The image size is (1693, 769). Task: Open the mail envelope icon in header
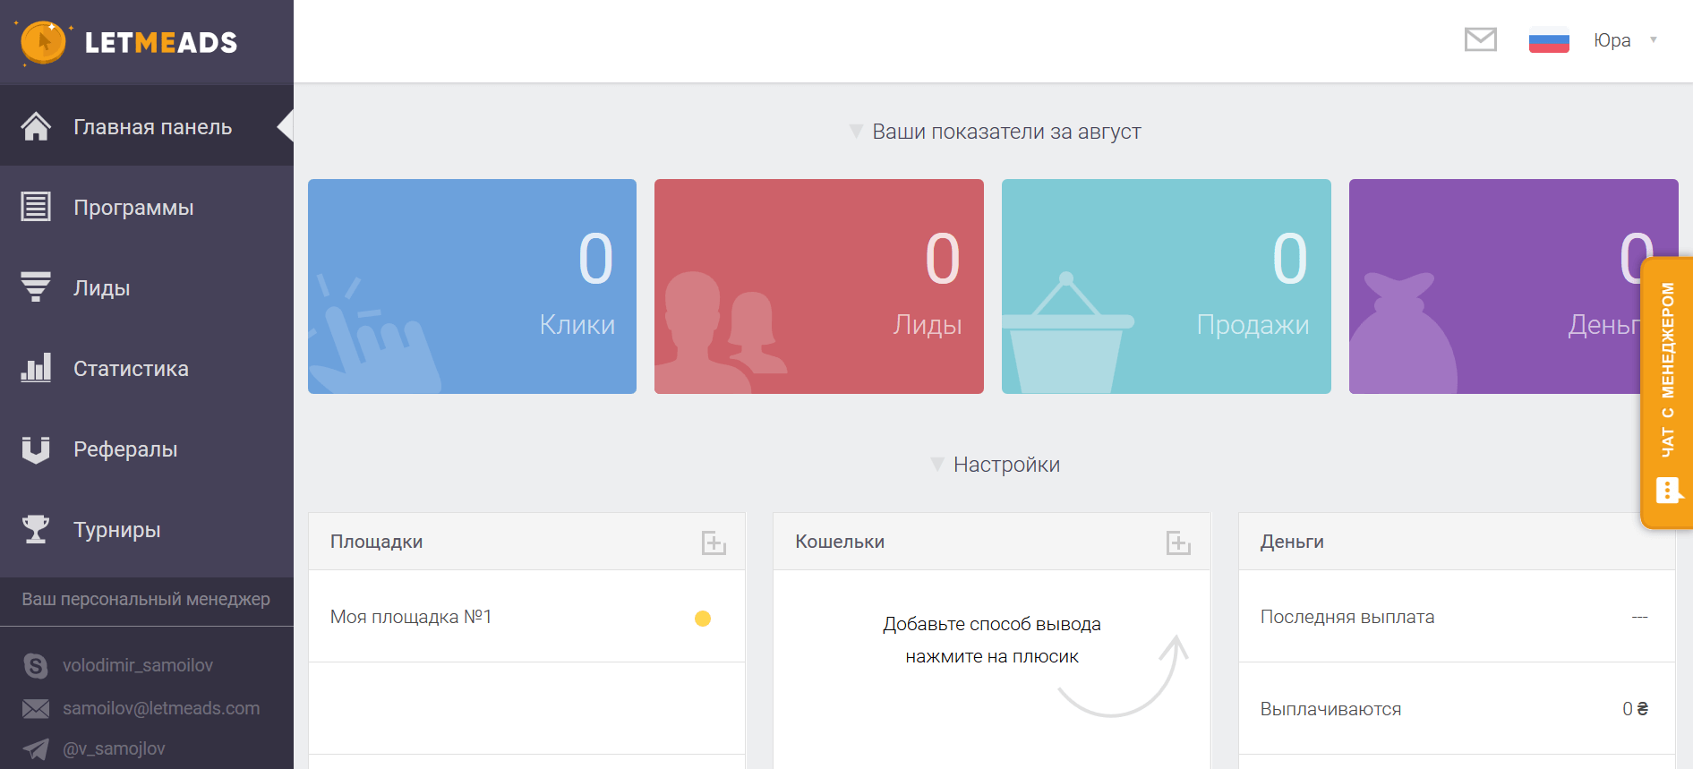[1480, 39]
